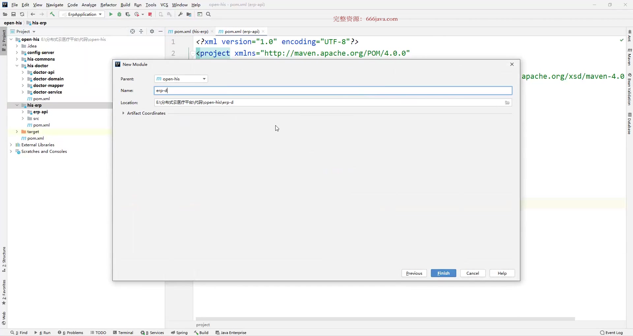Open Settings via the wrench icon
This screenshot has height=336, width=633.
(180, 14)
